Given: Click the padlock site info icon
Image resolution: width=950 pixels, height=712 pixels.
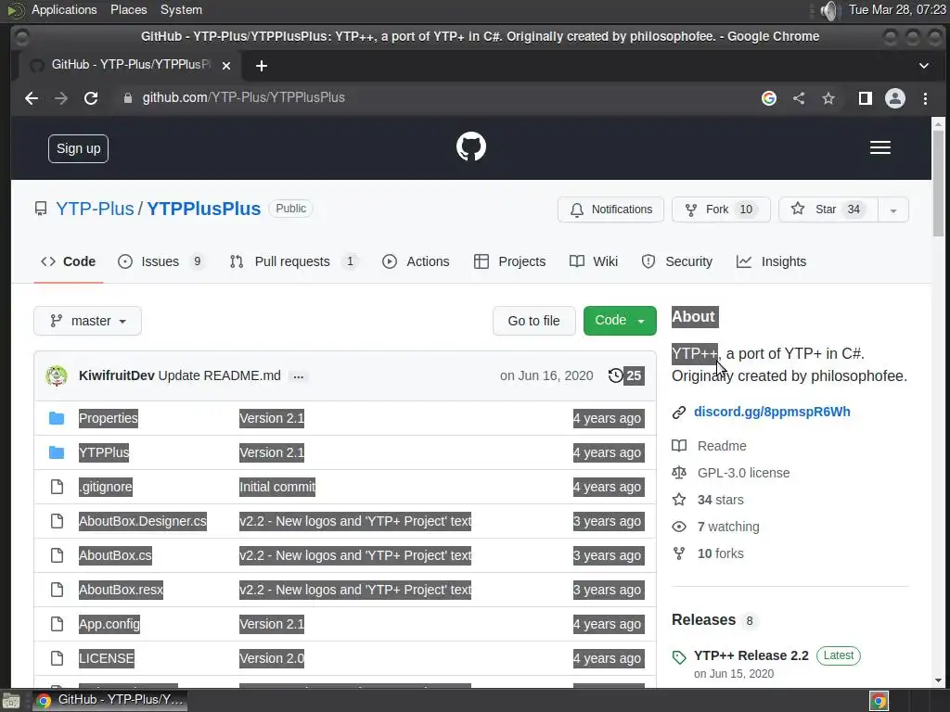Looking at the screenshot, I should point(127,98).
